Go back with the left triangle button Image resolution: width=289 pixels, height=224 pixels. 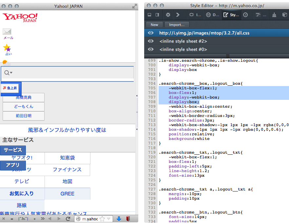pyautogui.click(x=49, y=219)
